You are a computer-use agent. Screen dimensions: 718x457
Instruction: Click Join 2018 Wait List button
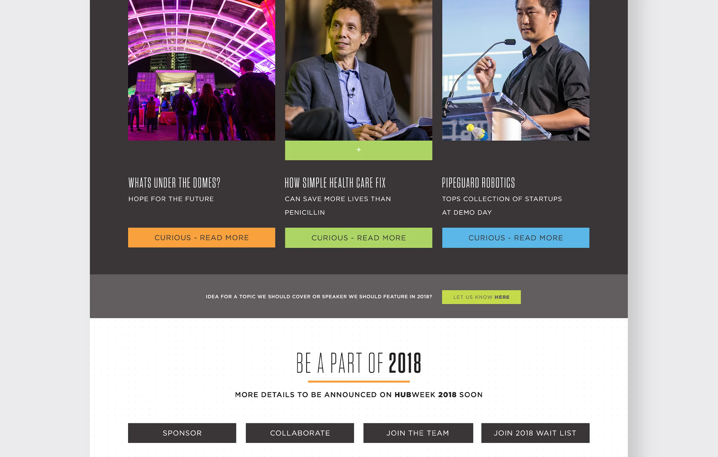tap(535, 433)
